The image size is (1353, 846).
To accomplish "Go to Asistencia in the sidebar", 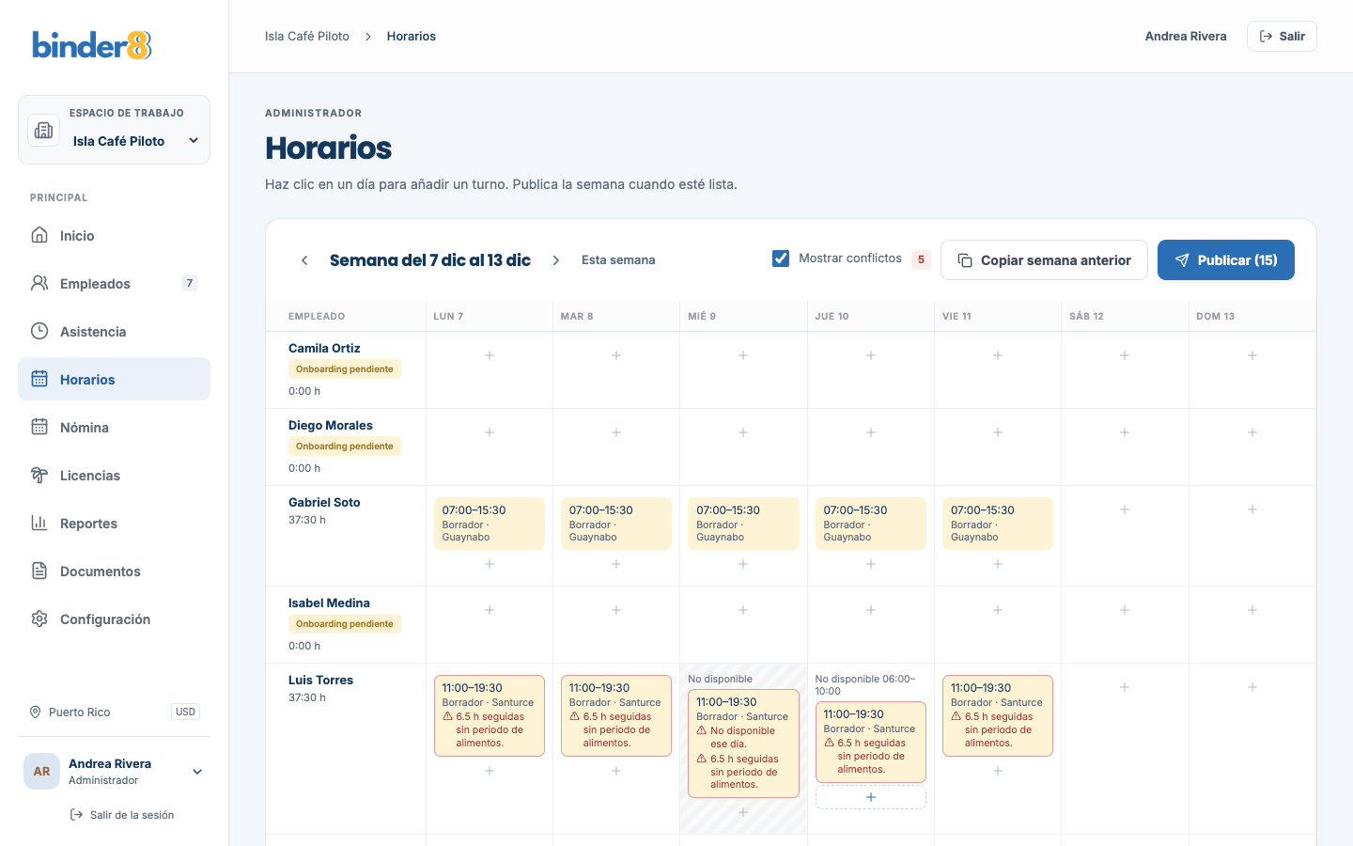I will (114, 331).
